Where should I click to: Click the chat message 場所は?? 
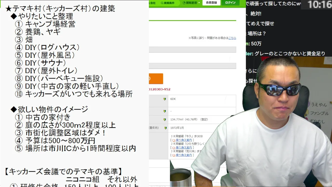(x=257, y=34)
